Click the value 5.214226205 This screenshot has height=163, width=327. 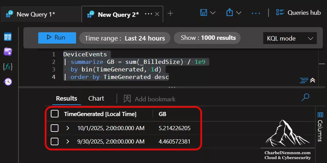tap(174, 128)
